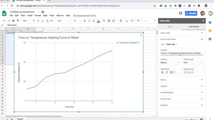Open text wrapping options
The image size is (214, 120).
133,21
